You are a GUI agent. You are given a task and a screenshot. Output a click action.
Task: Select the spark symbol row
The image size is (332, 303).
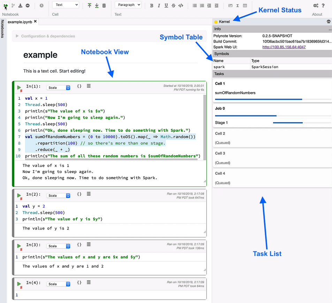272,67
